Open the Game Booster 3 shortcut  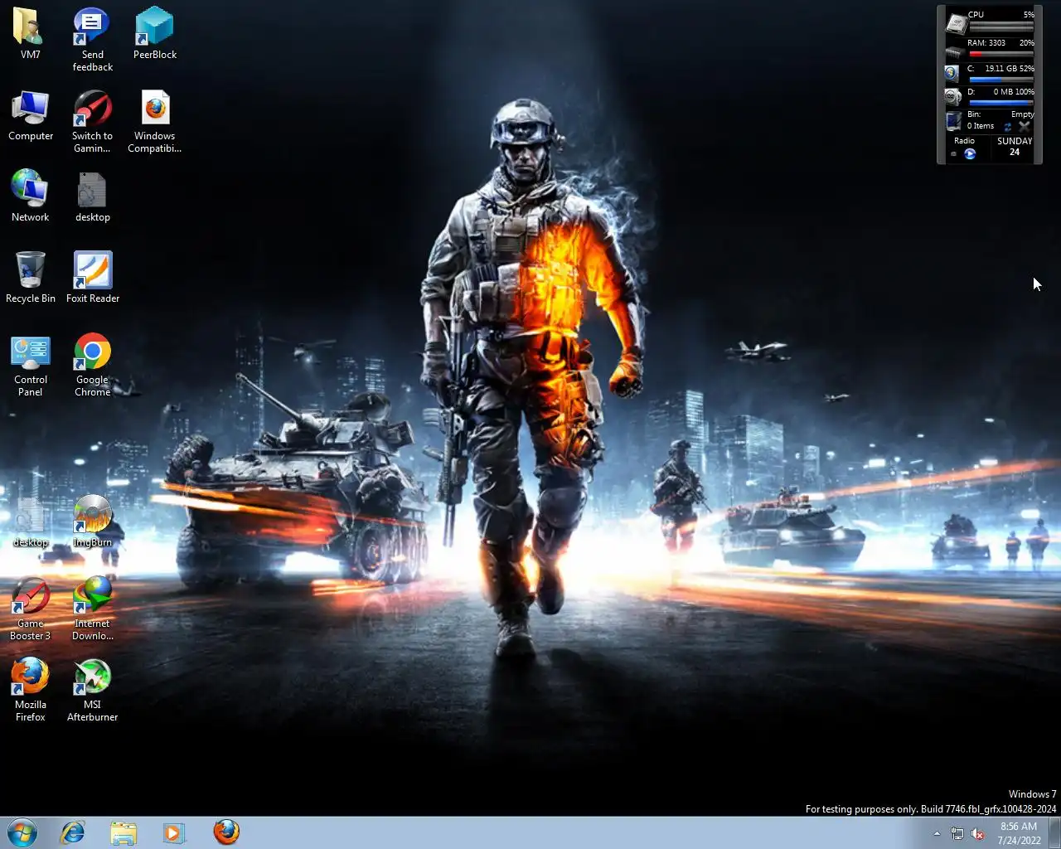click(31, 609)
